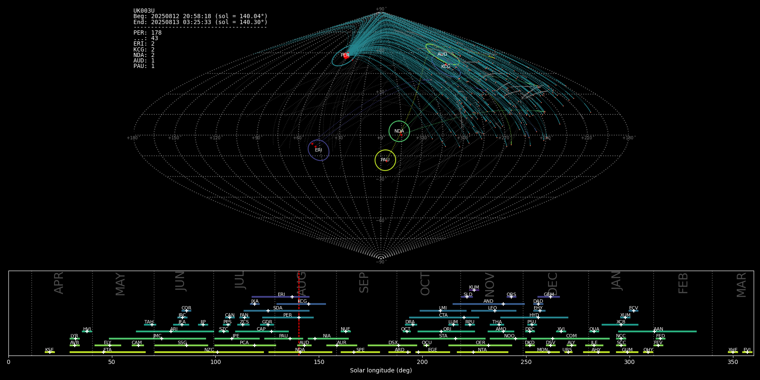Click the GEM shower bar in the timeline
The height and width of the screenshot is (380, 760).
point(548,297)
